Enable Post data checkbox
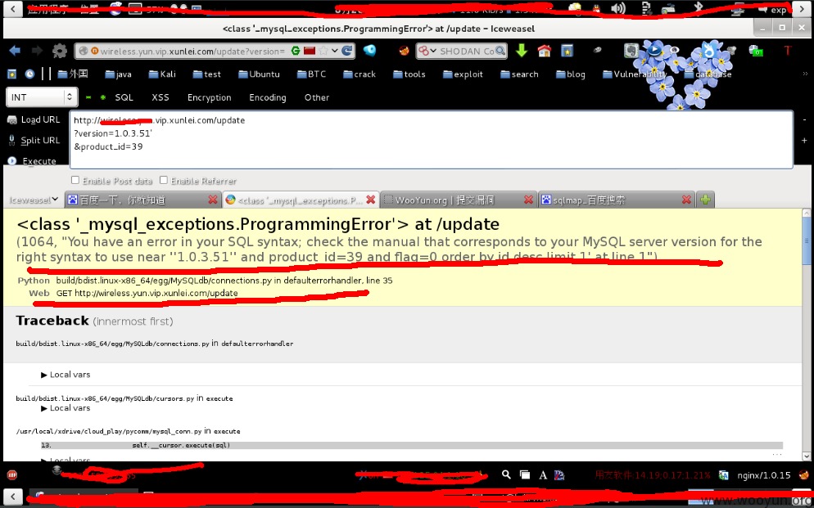Screen dimensions: 814x508 click(75, 181)
